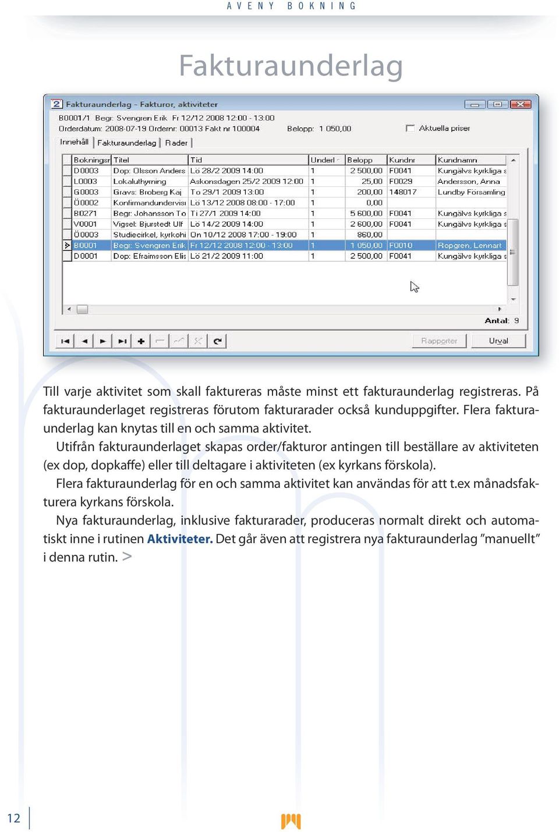Image resolution: width=559 pixels, height=832 pixels.
Task: Select booking number D0003 cell
Action: click(91, 171)
